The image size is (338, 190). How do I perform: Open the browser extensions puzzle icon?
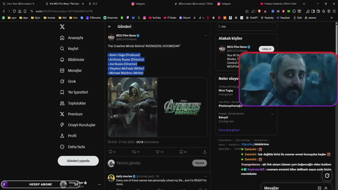(294, 11)
